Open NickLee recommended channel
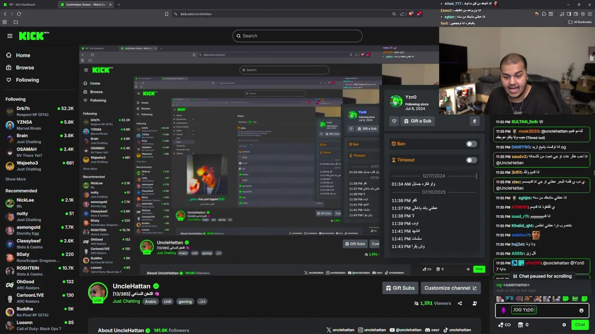The height and width of the screenshot is (334, 595). tap(40, 203)
